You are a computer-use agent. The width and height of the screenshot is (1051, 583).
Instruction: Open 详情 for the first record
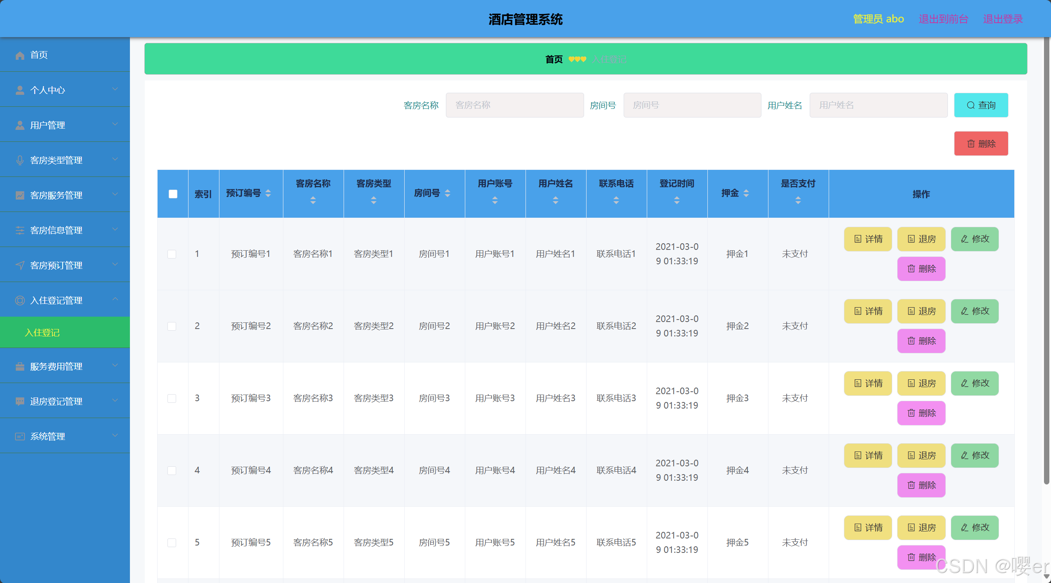coord(868,239)
